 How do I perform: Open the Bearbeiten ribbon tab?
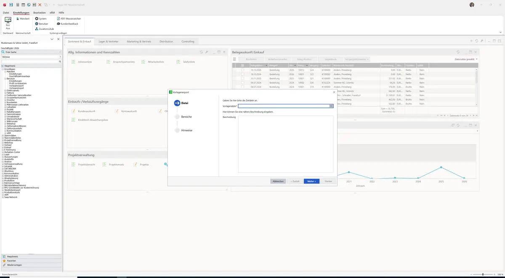40,13
